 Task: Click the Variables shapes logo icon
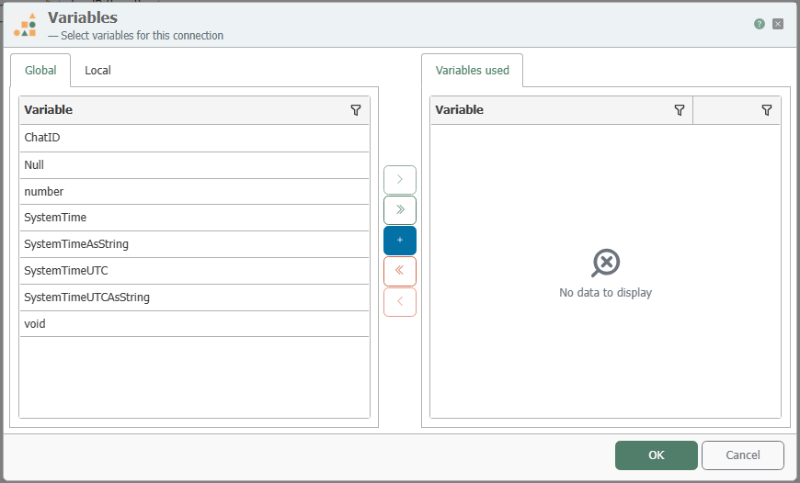tap(25, 25)
